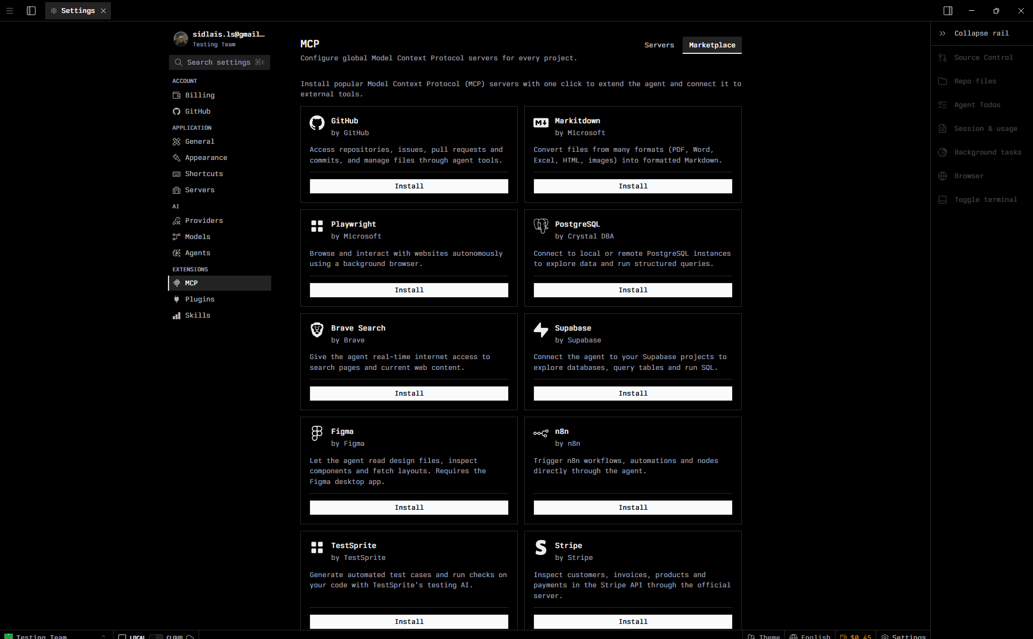The image size is (1033, 639).
Task: Toggle the right panel layout icon
Action: click(948, 11)
